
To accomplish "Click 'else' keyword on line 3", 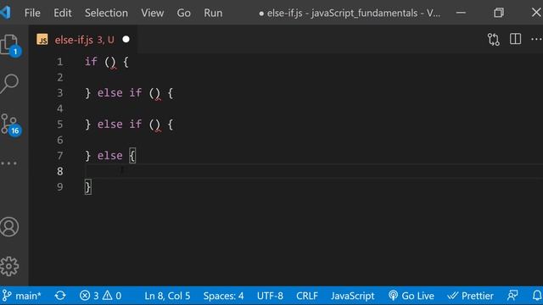I will coord(109,93).
